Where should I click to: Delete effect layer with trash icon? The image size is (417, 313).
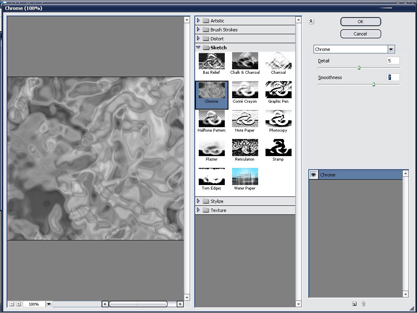(364, 304)
